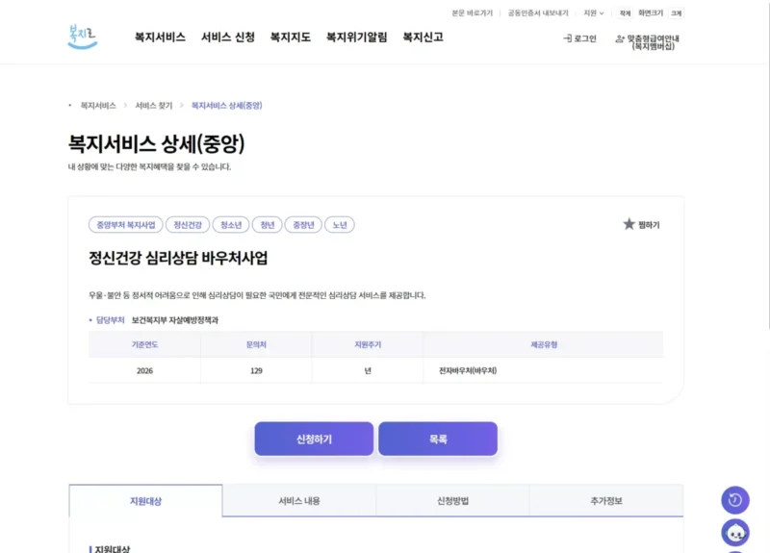This screenshot has height=553, width=770.
Task: Click the 기준연도 column header
Action: tap(144, 344)
